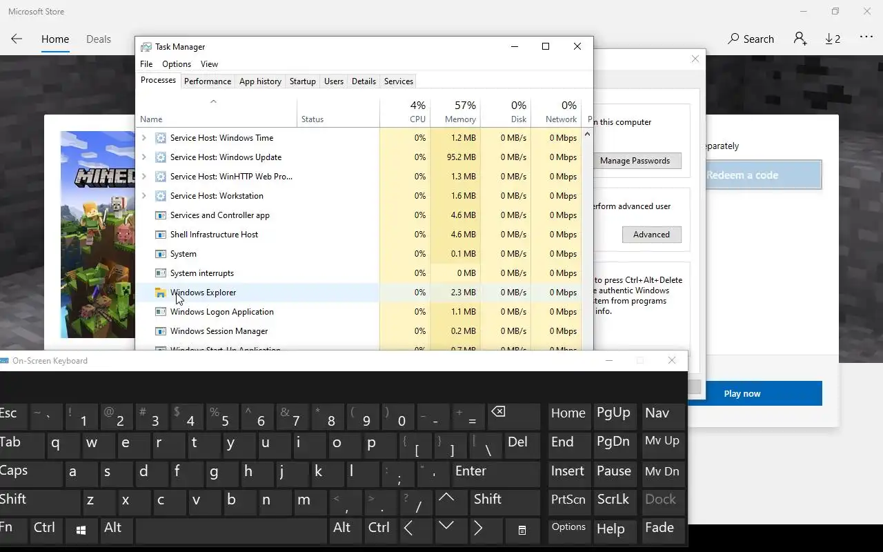The height and width of the screenshot is (552, 883).
Task: Click the Options key on On-Screen Keyboard
Action: pos(569,530)
